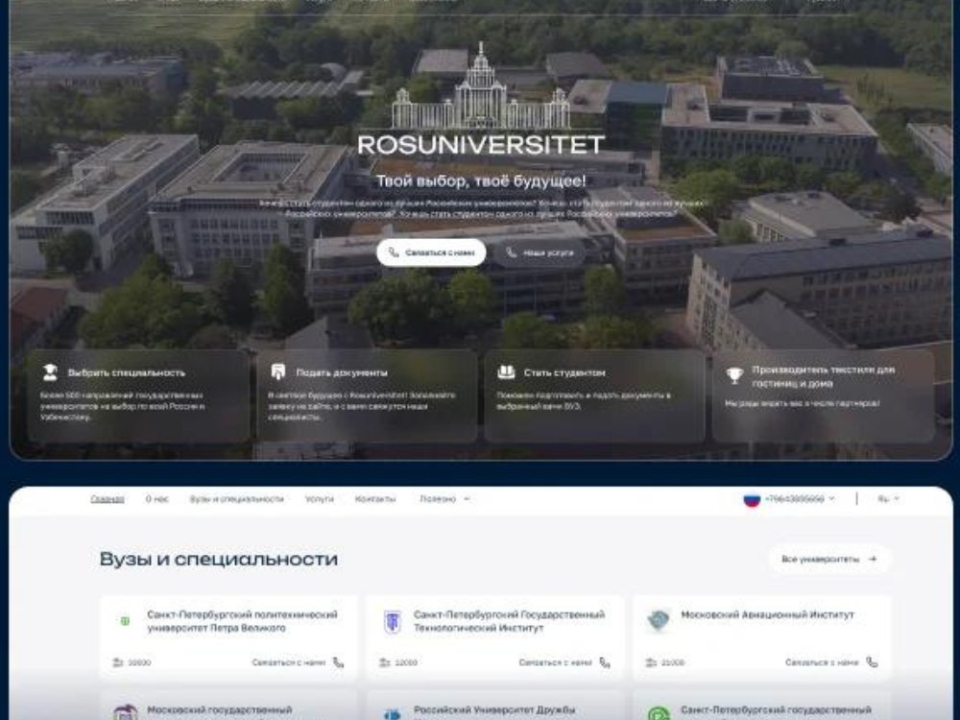Open the Выбрать специальность card title
Viewport: 960px width, 720px height.
(126, 372)
